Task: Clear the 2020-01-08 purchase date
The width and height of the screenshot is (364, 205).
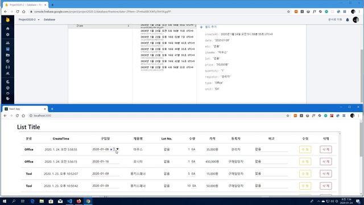Action: point(111,149)
